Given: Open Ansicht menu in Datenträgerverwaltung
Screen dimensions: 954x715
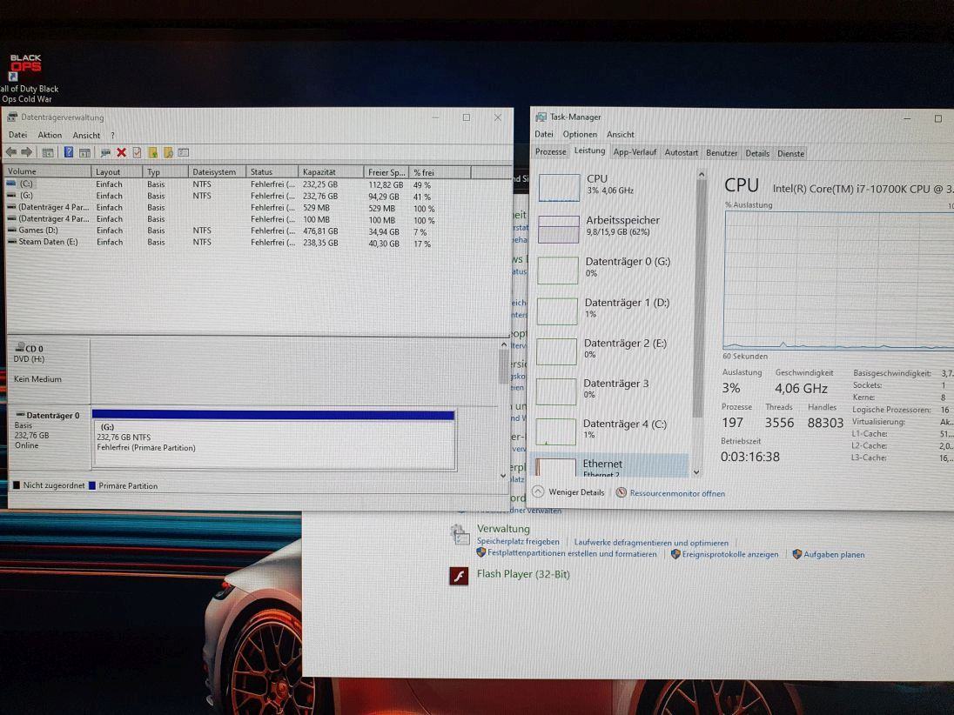Looking at the screenshot, I should (86, 135).
